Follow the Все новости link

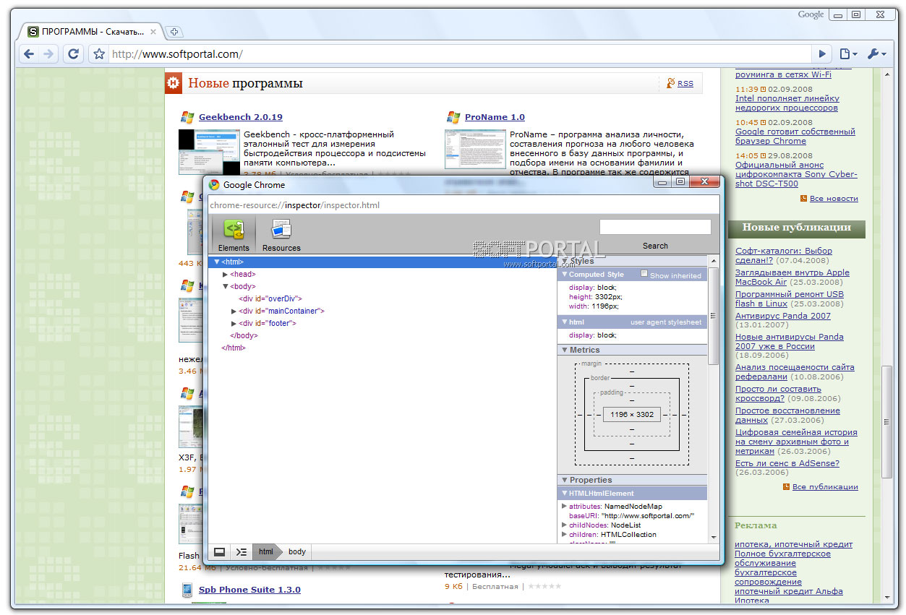coord(834,199)
